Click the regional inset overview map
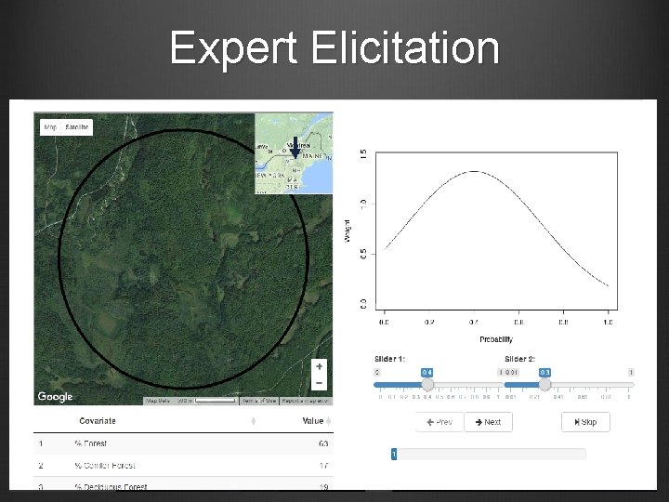This screenshot has height=502, width=669. [294, 153]
